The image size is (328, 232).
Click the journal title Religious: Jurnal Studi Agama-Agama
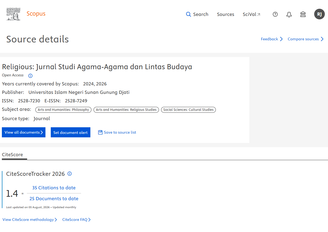tap(97, 67)
